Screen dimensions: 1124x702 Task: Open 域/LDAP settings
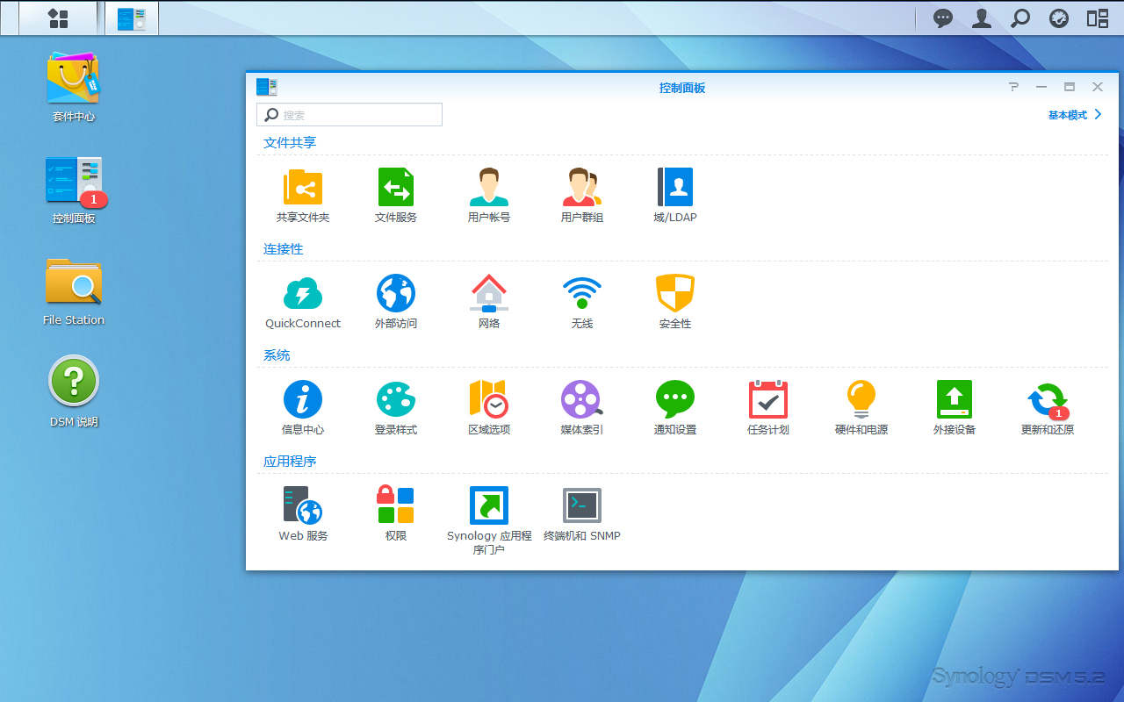(675, 187)
